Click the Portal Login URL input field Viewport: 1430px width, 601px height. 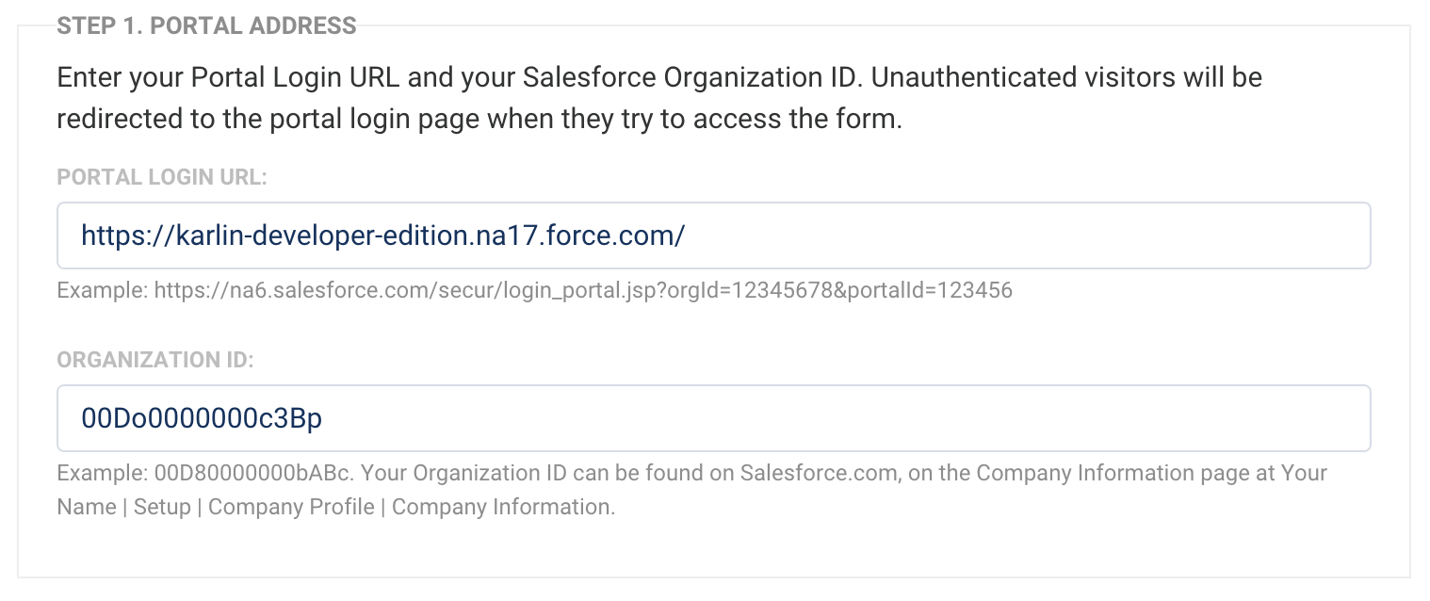[713, 236]
